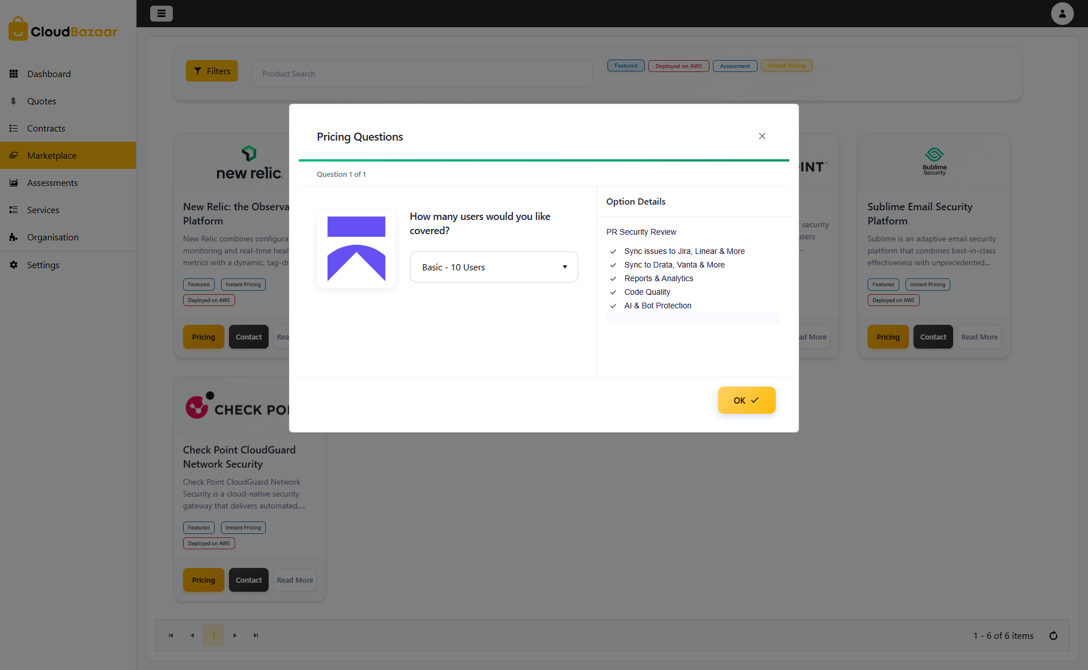Go to the last page arrow
1088x670 pixels.
(x=256, y=635)
